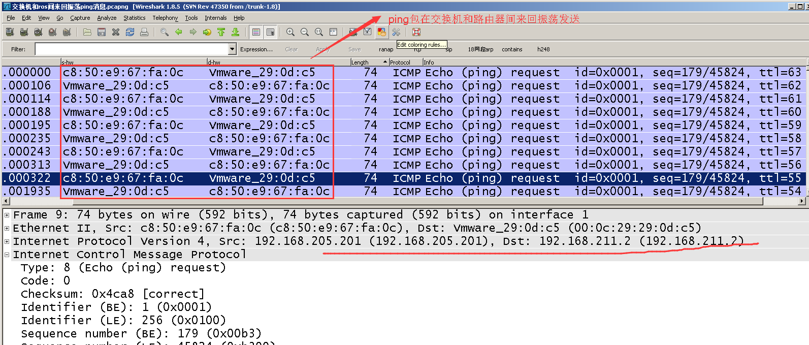Open capture options toolbar icon
This screenshot has width=809, height=345.
coord(24,32)
